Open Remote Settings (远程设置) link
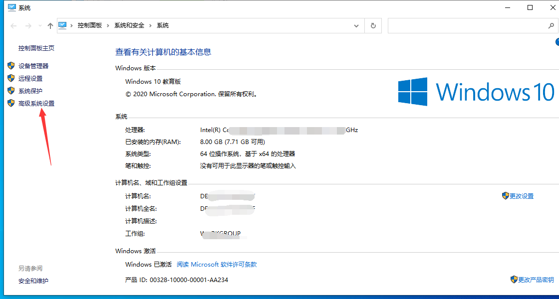 click(x=30, y=78)
